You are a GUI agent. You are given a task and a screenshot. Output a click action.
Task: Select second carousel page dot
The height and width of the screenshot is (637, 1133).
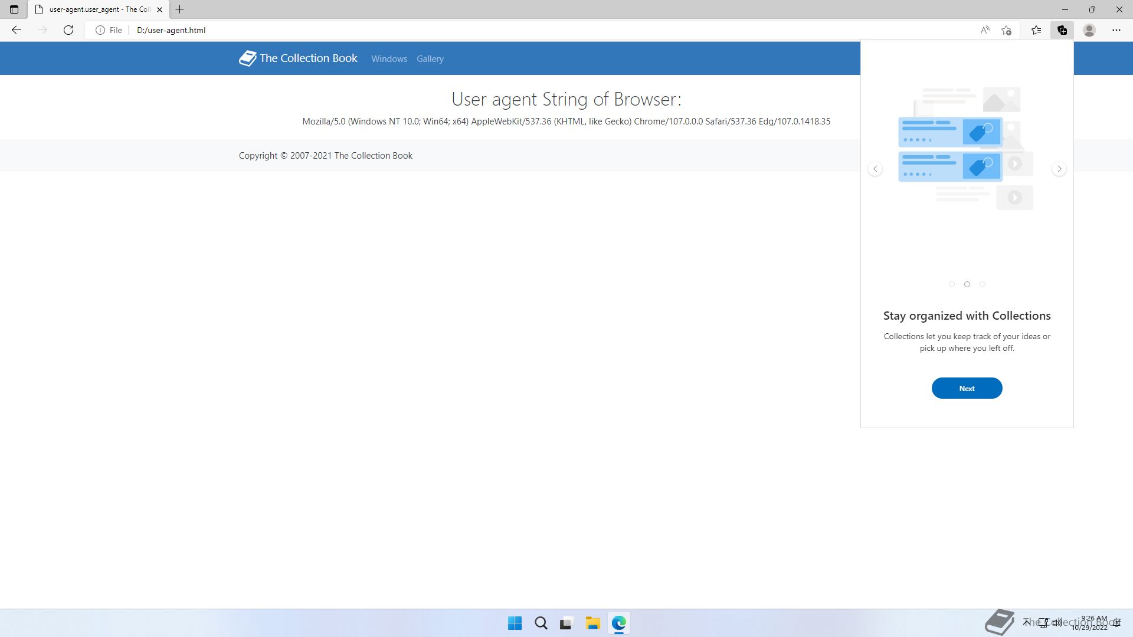point(967,284)
